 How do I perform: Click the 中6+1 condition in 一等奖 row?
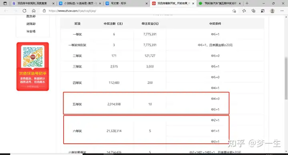tap(215, 34)
